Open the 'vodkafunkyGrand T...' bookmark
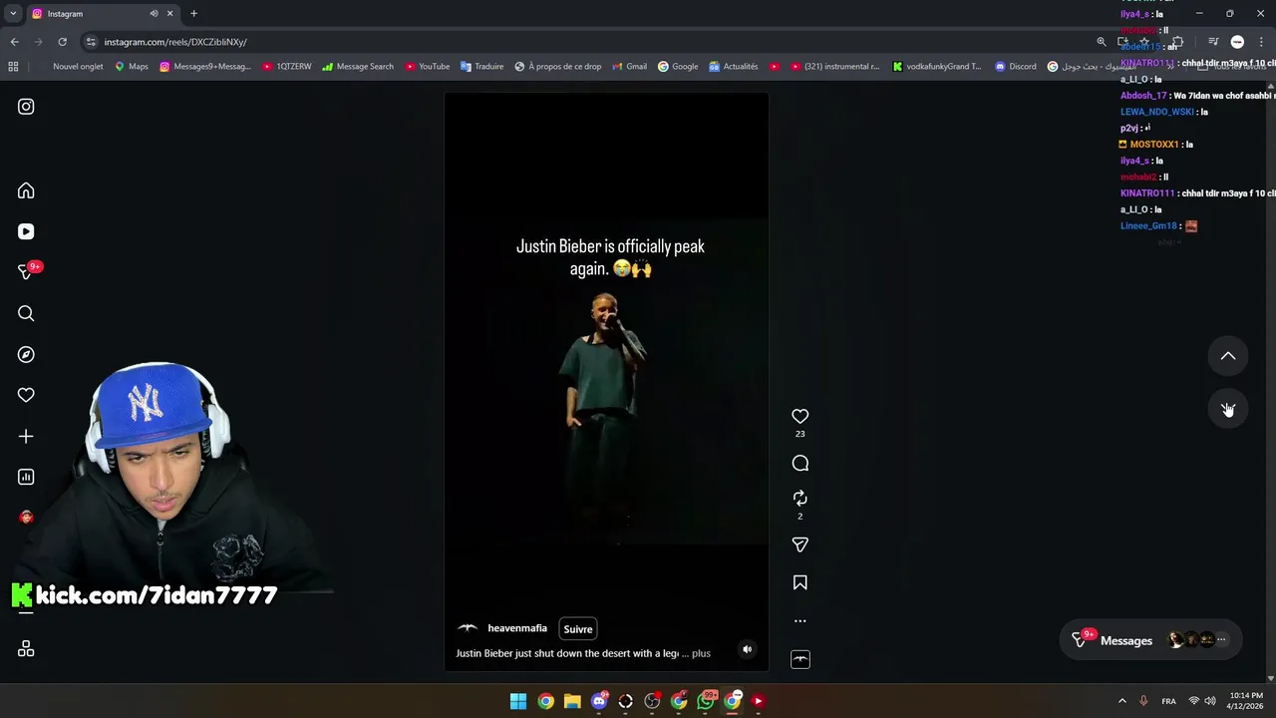The height and width of the screenshot is (718, 1276). 937,67
